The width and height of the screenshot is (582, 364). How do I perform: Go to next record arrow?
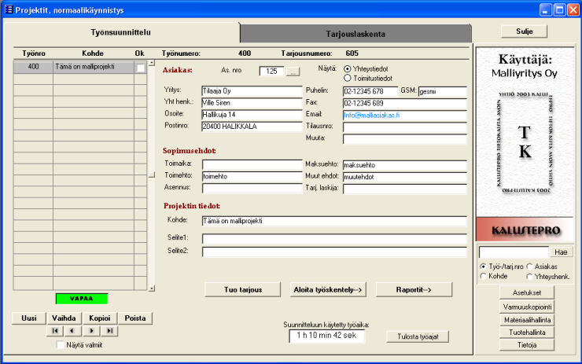pos(92,331)
